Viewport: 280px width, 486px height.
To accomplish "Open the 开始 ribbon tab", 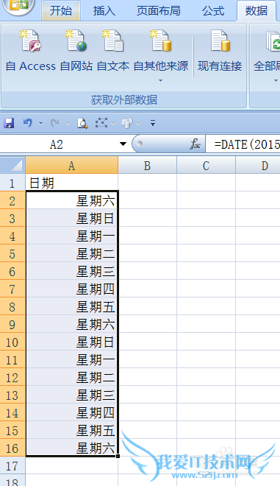I will click(61, 11).
